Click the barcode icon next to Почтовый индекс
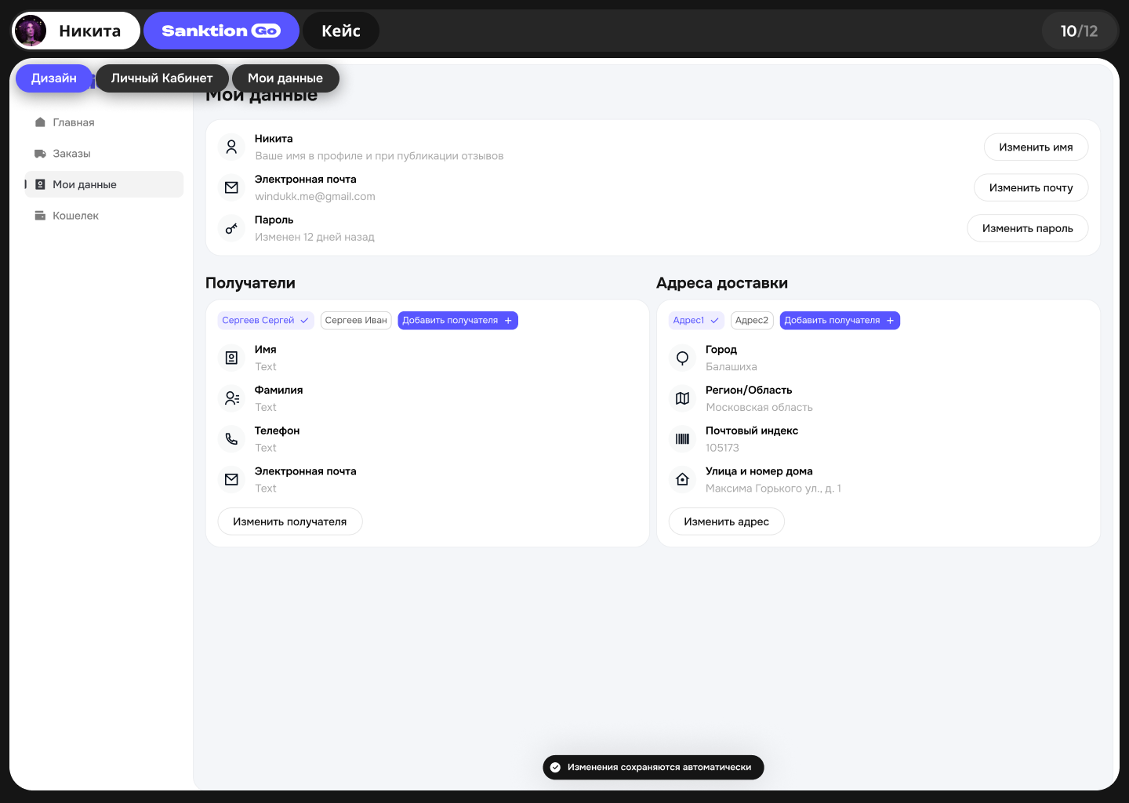The height and width of the screenshot is (803, 1129). 682,438
